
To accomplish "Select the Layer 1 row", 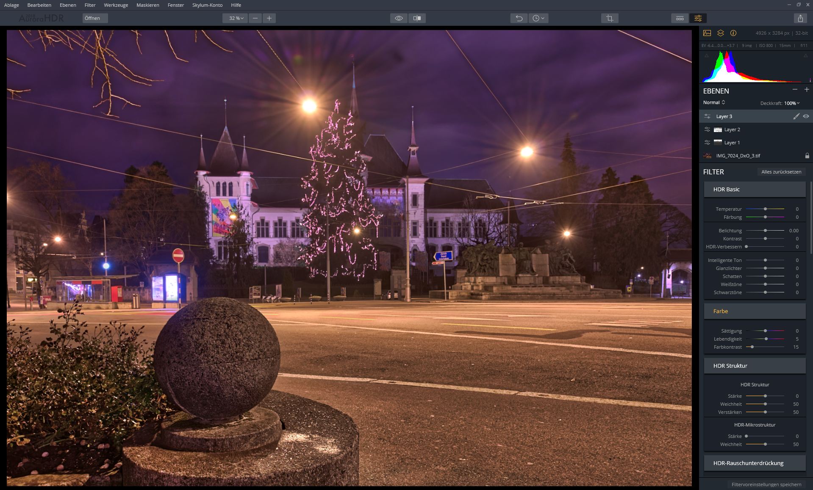I will (756, 143).
